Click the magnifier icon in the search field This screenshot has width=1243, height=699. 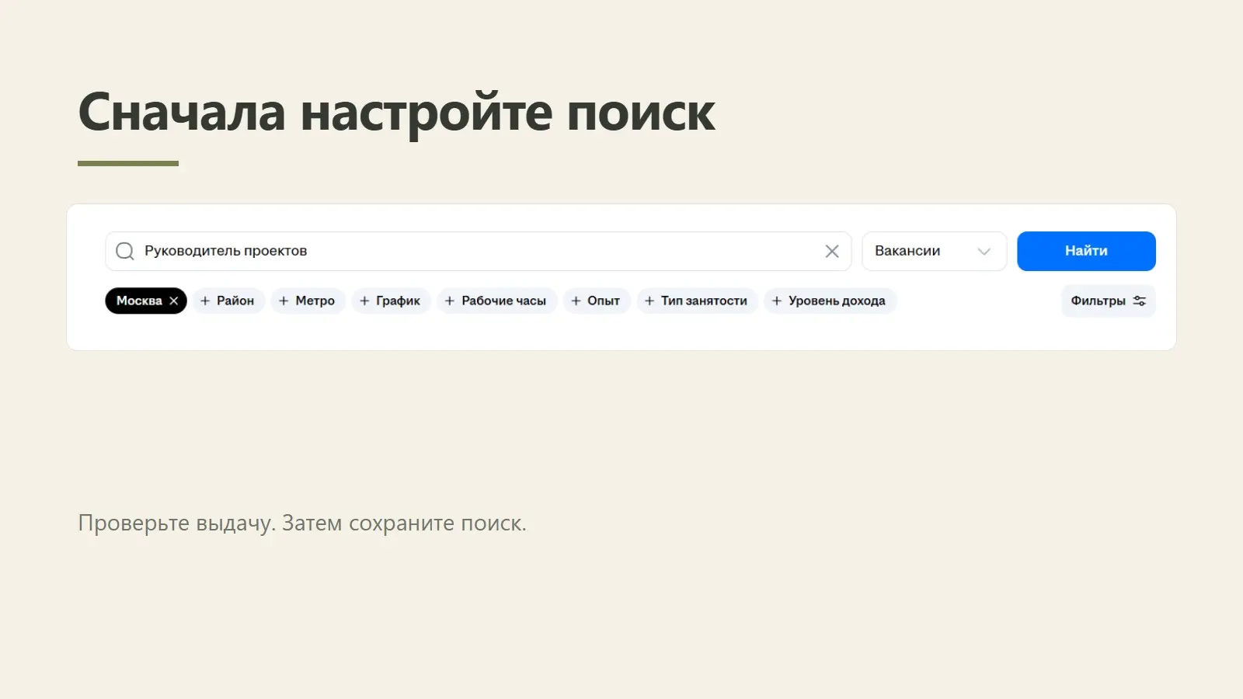(125, 251)
